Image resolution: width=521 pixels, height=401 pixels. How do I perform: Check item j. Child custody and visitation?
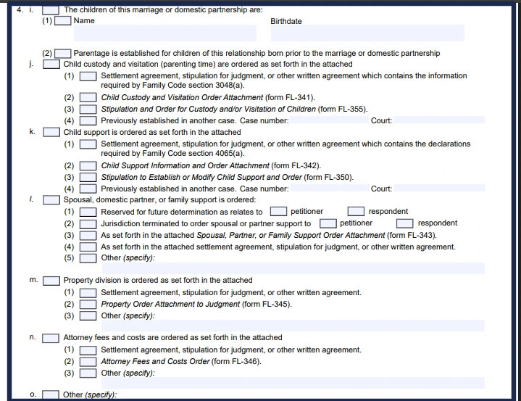(51, 64)
